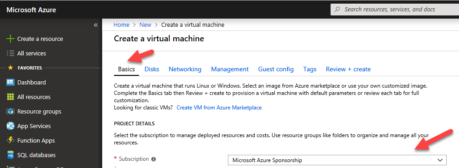This screenshot has height=168, width=459.
Task: Select the SQL databases icon
Action: pos(10,155)
